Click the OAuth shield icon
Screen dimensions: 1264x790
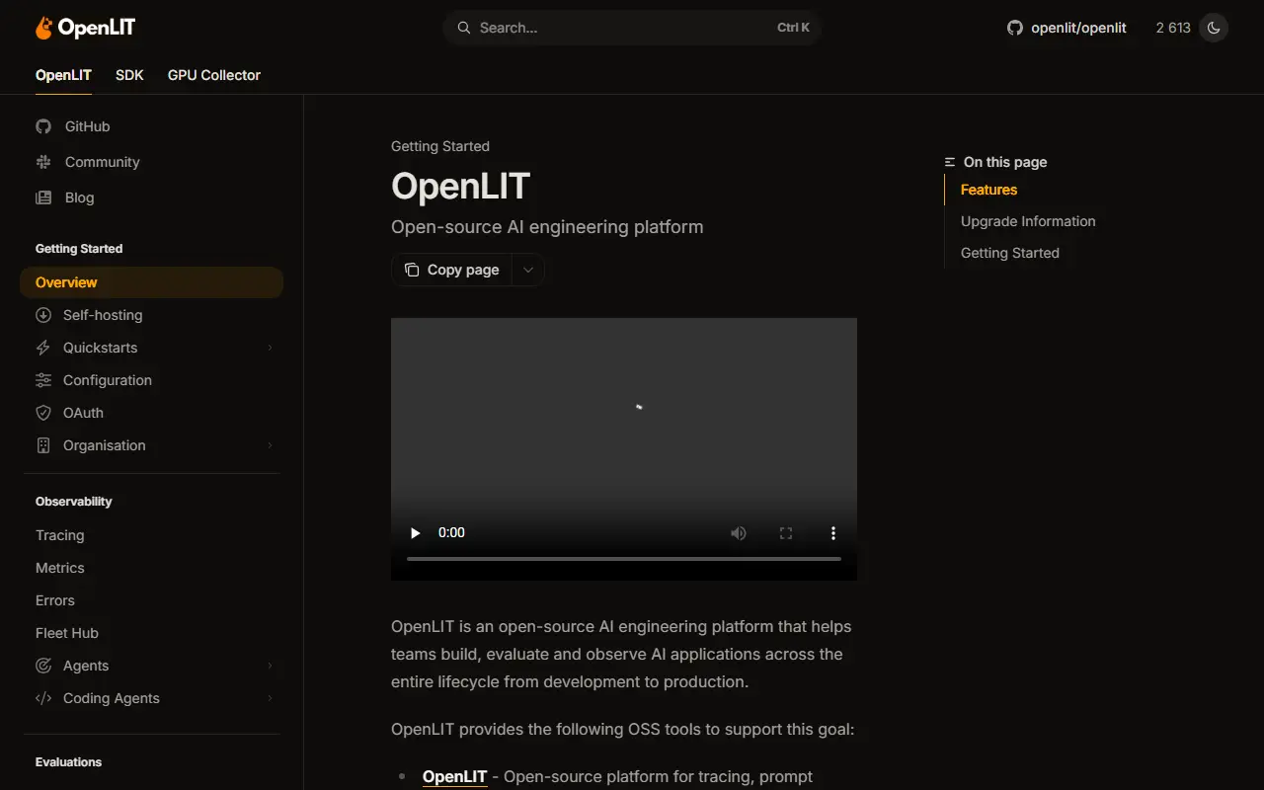(43, 413)
